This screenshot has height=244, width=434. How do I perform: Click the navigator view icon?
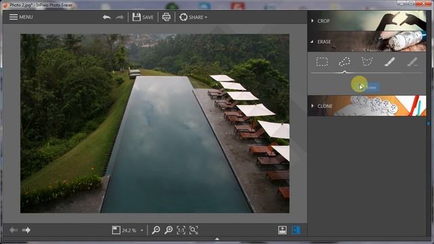point(116,230)
